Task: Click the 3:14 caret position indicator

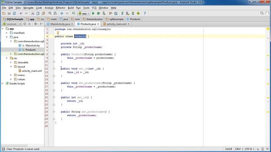Action: [229, 149]
